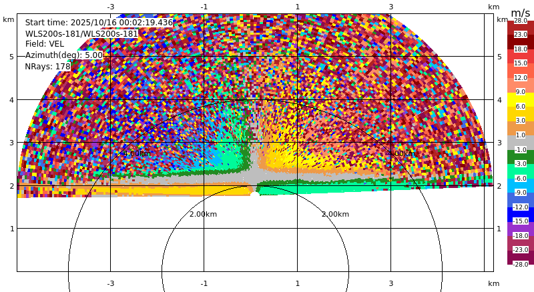The width and height of the screenshot is (534, 292).
Task: Click the '2' tick label on right axis
Action: [x=499, y=186]
